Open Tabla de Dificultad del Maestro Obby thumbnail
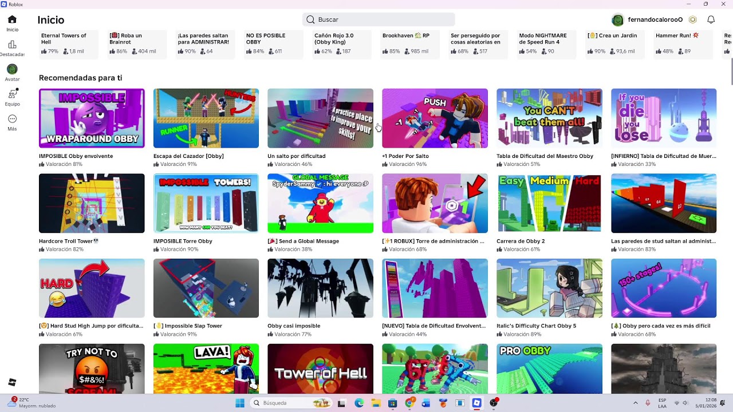733x412 pixels. [x=549, y=118]
